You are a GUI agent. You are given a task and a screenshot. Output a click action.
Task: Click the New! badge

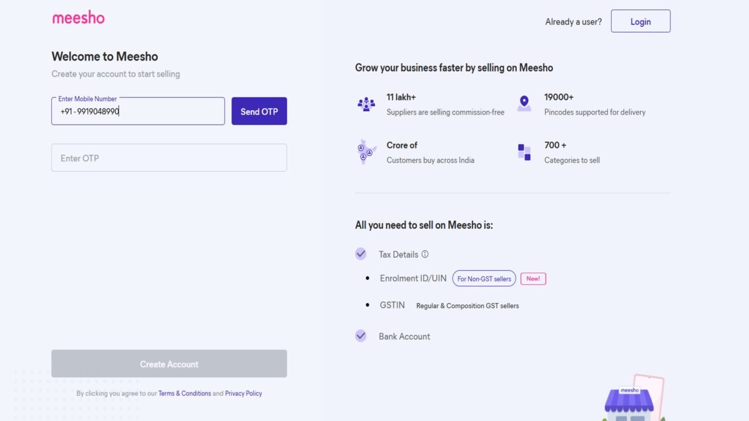coord(533,279)
